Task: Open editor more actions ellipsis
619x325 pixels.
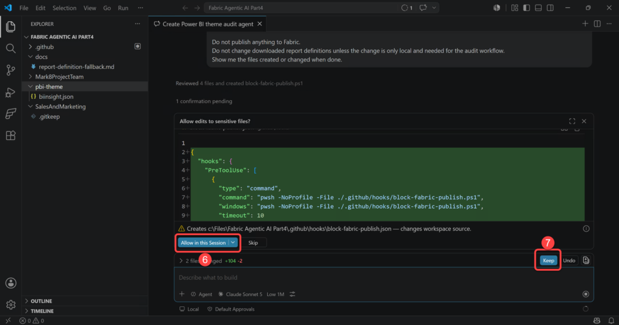Action: [x=609, y=24]
